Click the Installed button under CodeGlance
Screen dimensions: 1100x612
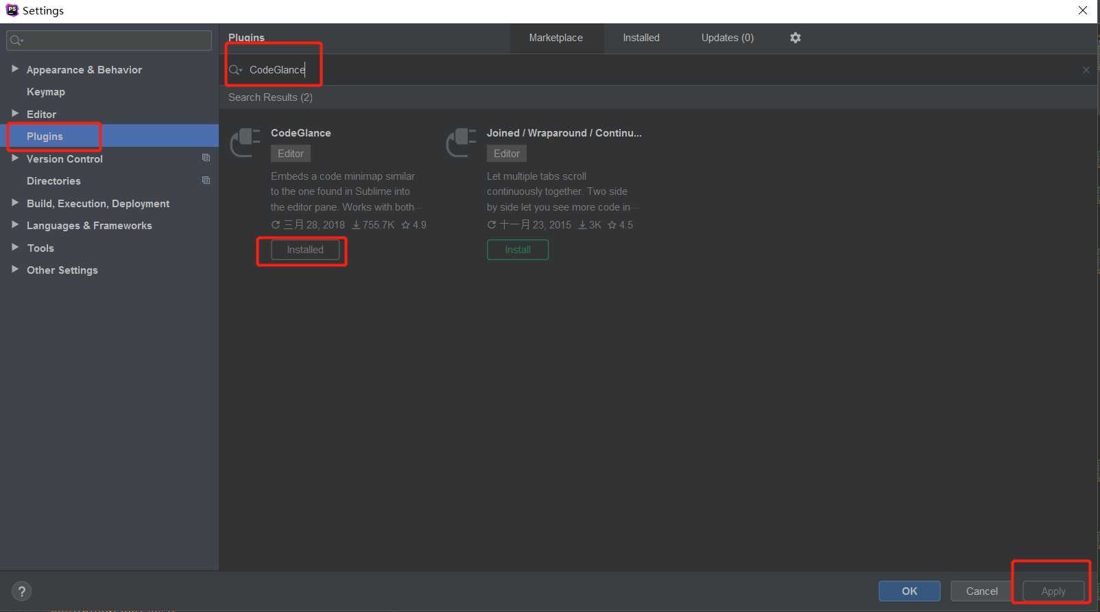(x=305, y=250)
